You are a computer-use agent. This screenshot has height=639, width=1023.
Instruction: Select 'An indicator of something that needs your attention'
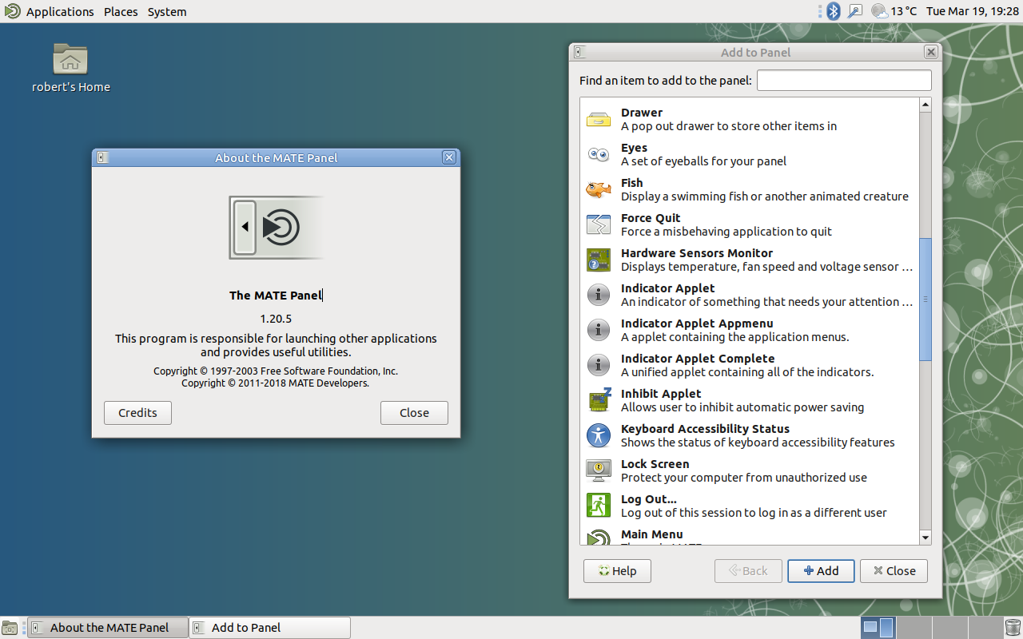pos(766,302)
